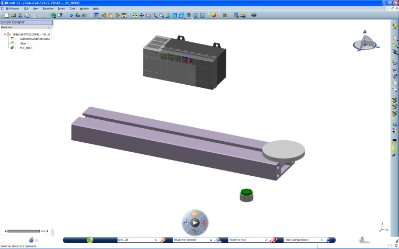Select Slider.1 in the resource tree
399x249 pixels.
tap(24, 43)
